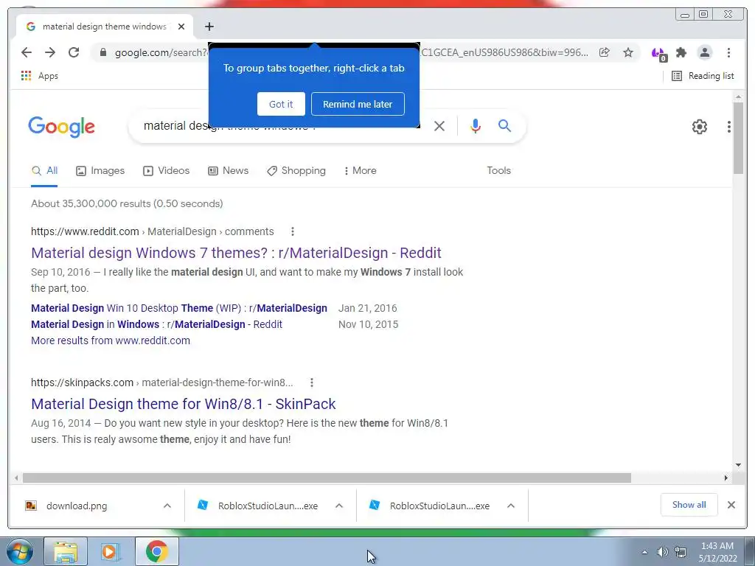Open the Chrome profile avatar menu

(705, 52)
